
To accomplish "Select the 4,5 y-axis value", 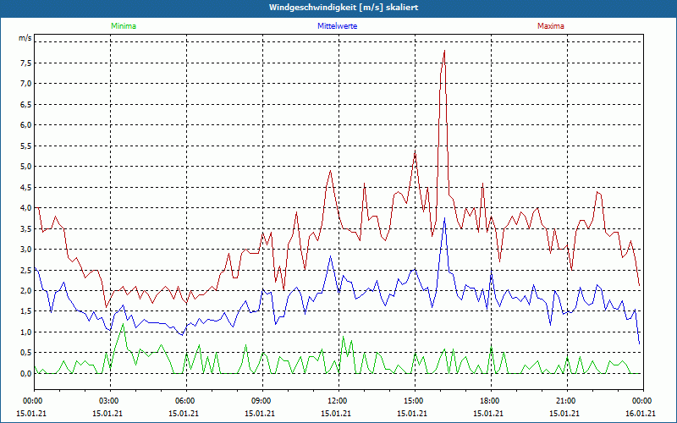I will pos(26,187).
